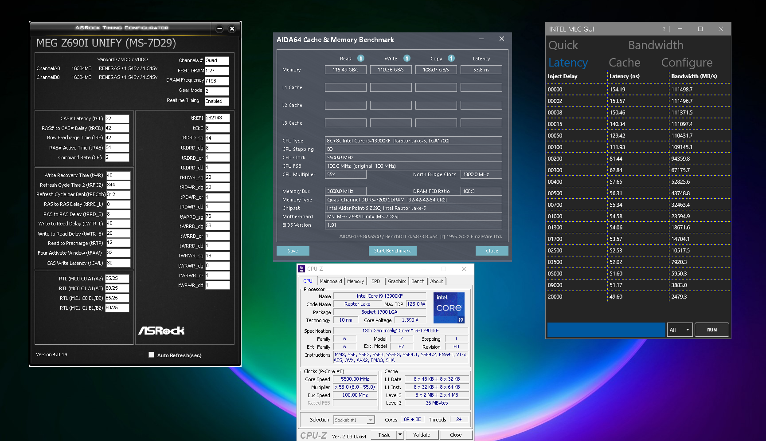Click the RUN button in Intel MLC

pos(711,330)
